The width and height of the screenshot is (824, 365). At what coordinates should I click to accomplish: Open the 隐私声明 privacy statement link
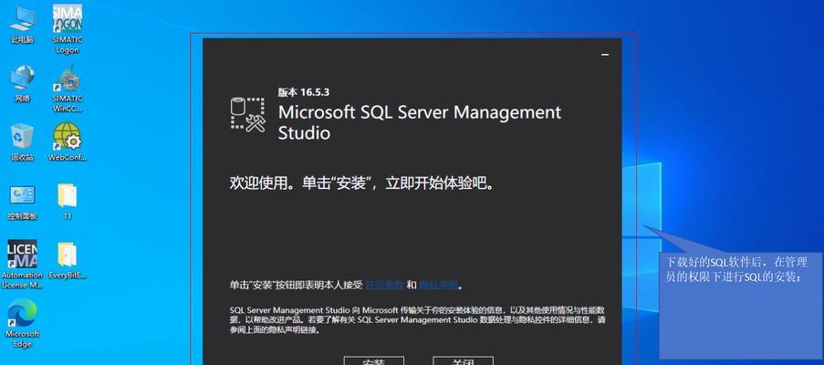pyautogui.click(x=439, y=286)
